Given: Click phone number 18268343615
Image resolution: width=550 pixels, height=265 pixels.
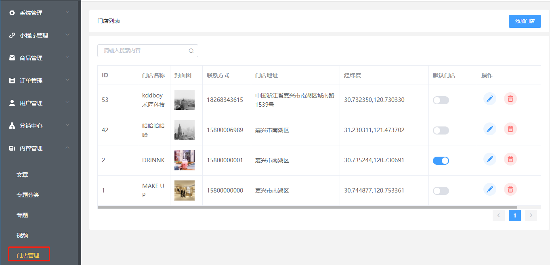Looking at the screenshot, I should click(225, 100).
